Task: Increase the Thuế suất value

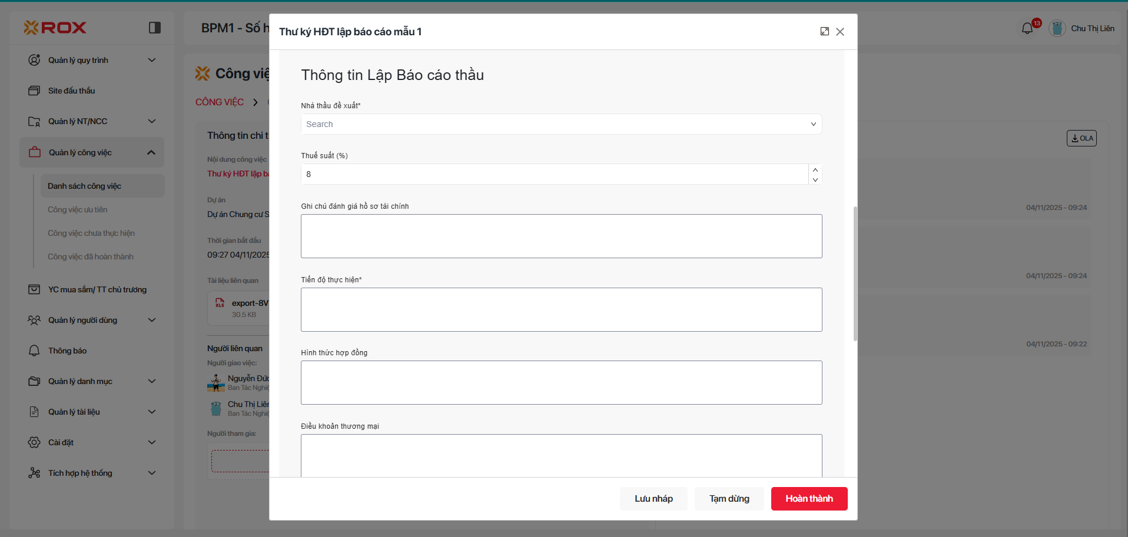Action: (815, 169)
